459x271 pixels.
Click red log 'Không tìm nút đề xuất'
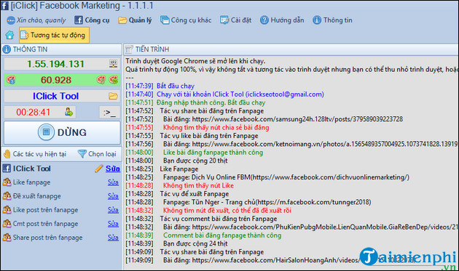click(x=208, y=211)
